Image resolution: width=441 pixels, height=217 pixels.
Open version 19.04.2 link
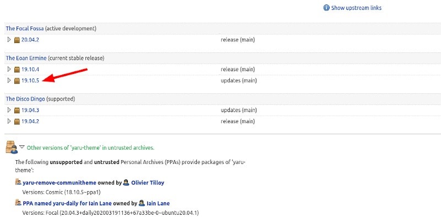pos(30,121)
